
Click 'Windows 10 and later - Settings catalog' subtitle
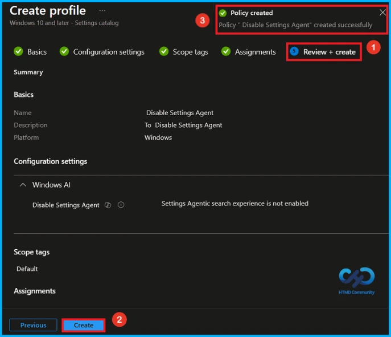point(64,23)
